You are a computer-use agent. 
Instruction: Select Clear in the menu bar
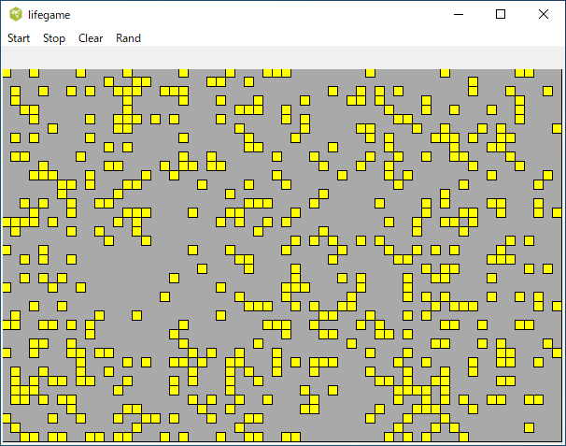(91, 38)
